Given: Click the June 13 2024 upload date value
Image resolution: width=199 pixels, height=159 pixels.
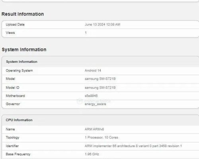Looking at the screenshot, I should pos(103,25).
